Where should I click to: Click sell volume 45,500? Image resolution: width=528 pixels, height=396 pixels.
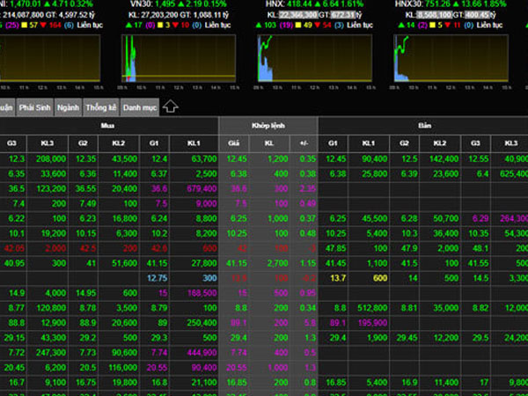coord(375,218)
